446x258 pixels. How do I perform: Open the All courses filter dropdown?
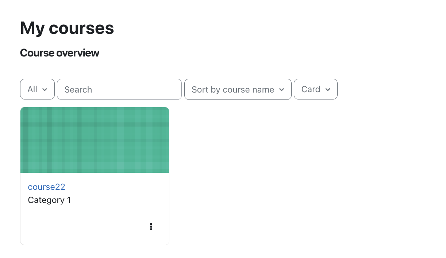tap(37, 89)
